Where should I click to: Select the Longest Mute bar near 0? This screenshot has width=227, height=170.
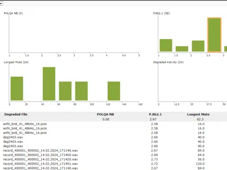pos(17,89)
